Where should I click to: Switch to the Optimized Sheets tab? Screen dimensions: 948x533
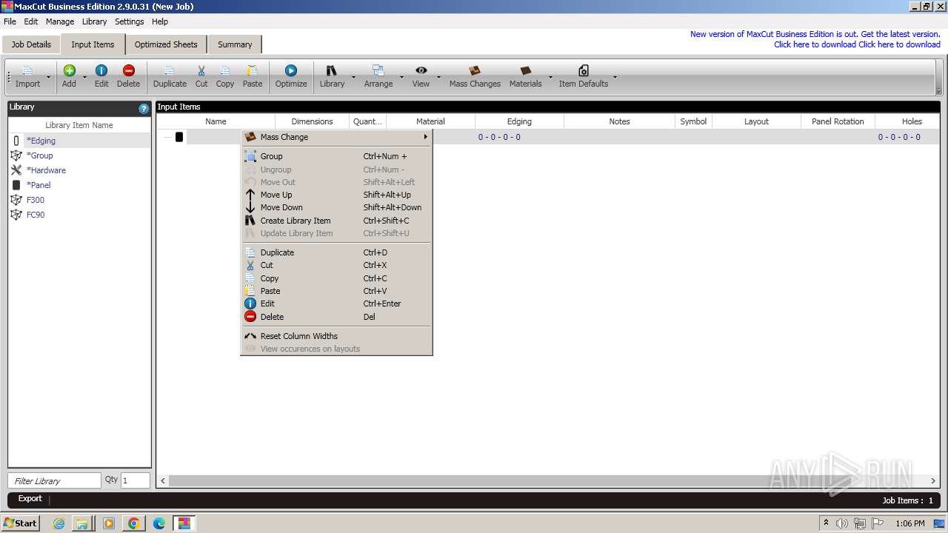(x=166, y=44)
